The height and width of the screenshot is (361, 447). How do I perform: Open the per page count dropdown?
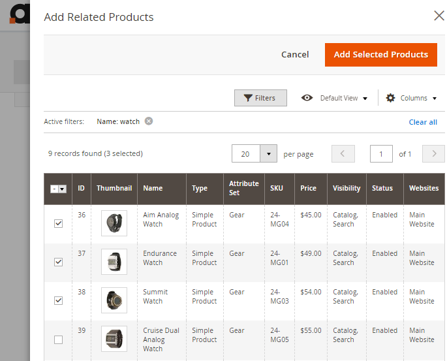(x=269, y=154)
